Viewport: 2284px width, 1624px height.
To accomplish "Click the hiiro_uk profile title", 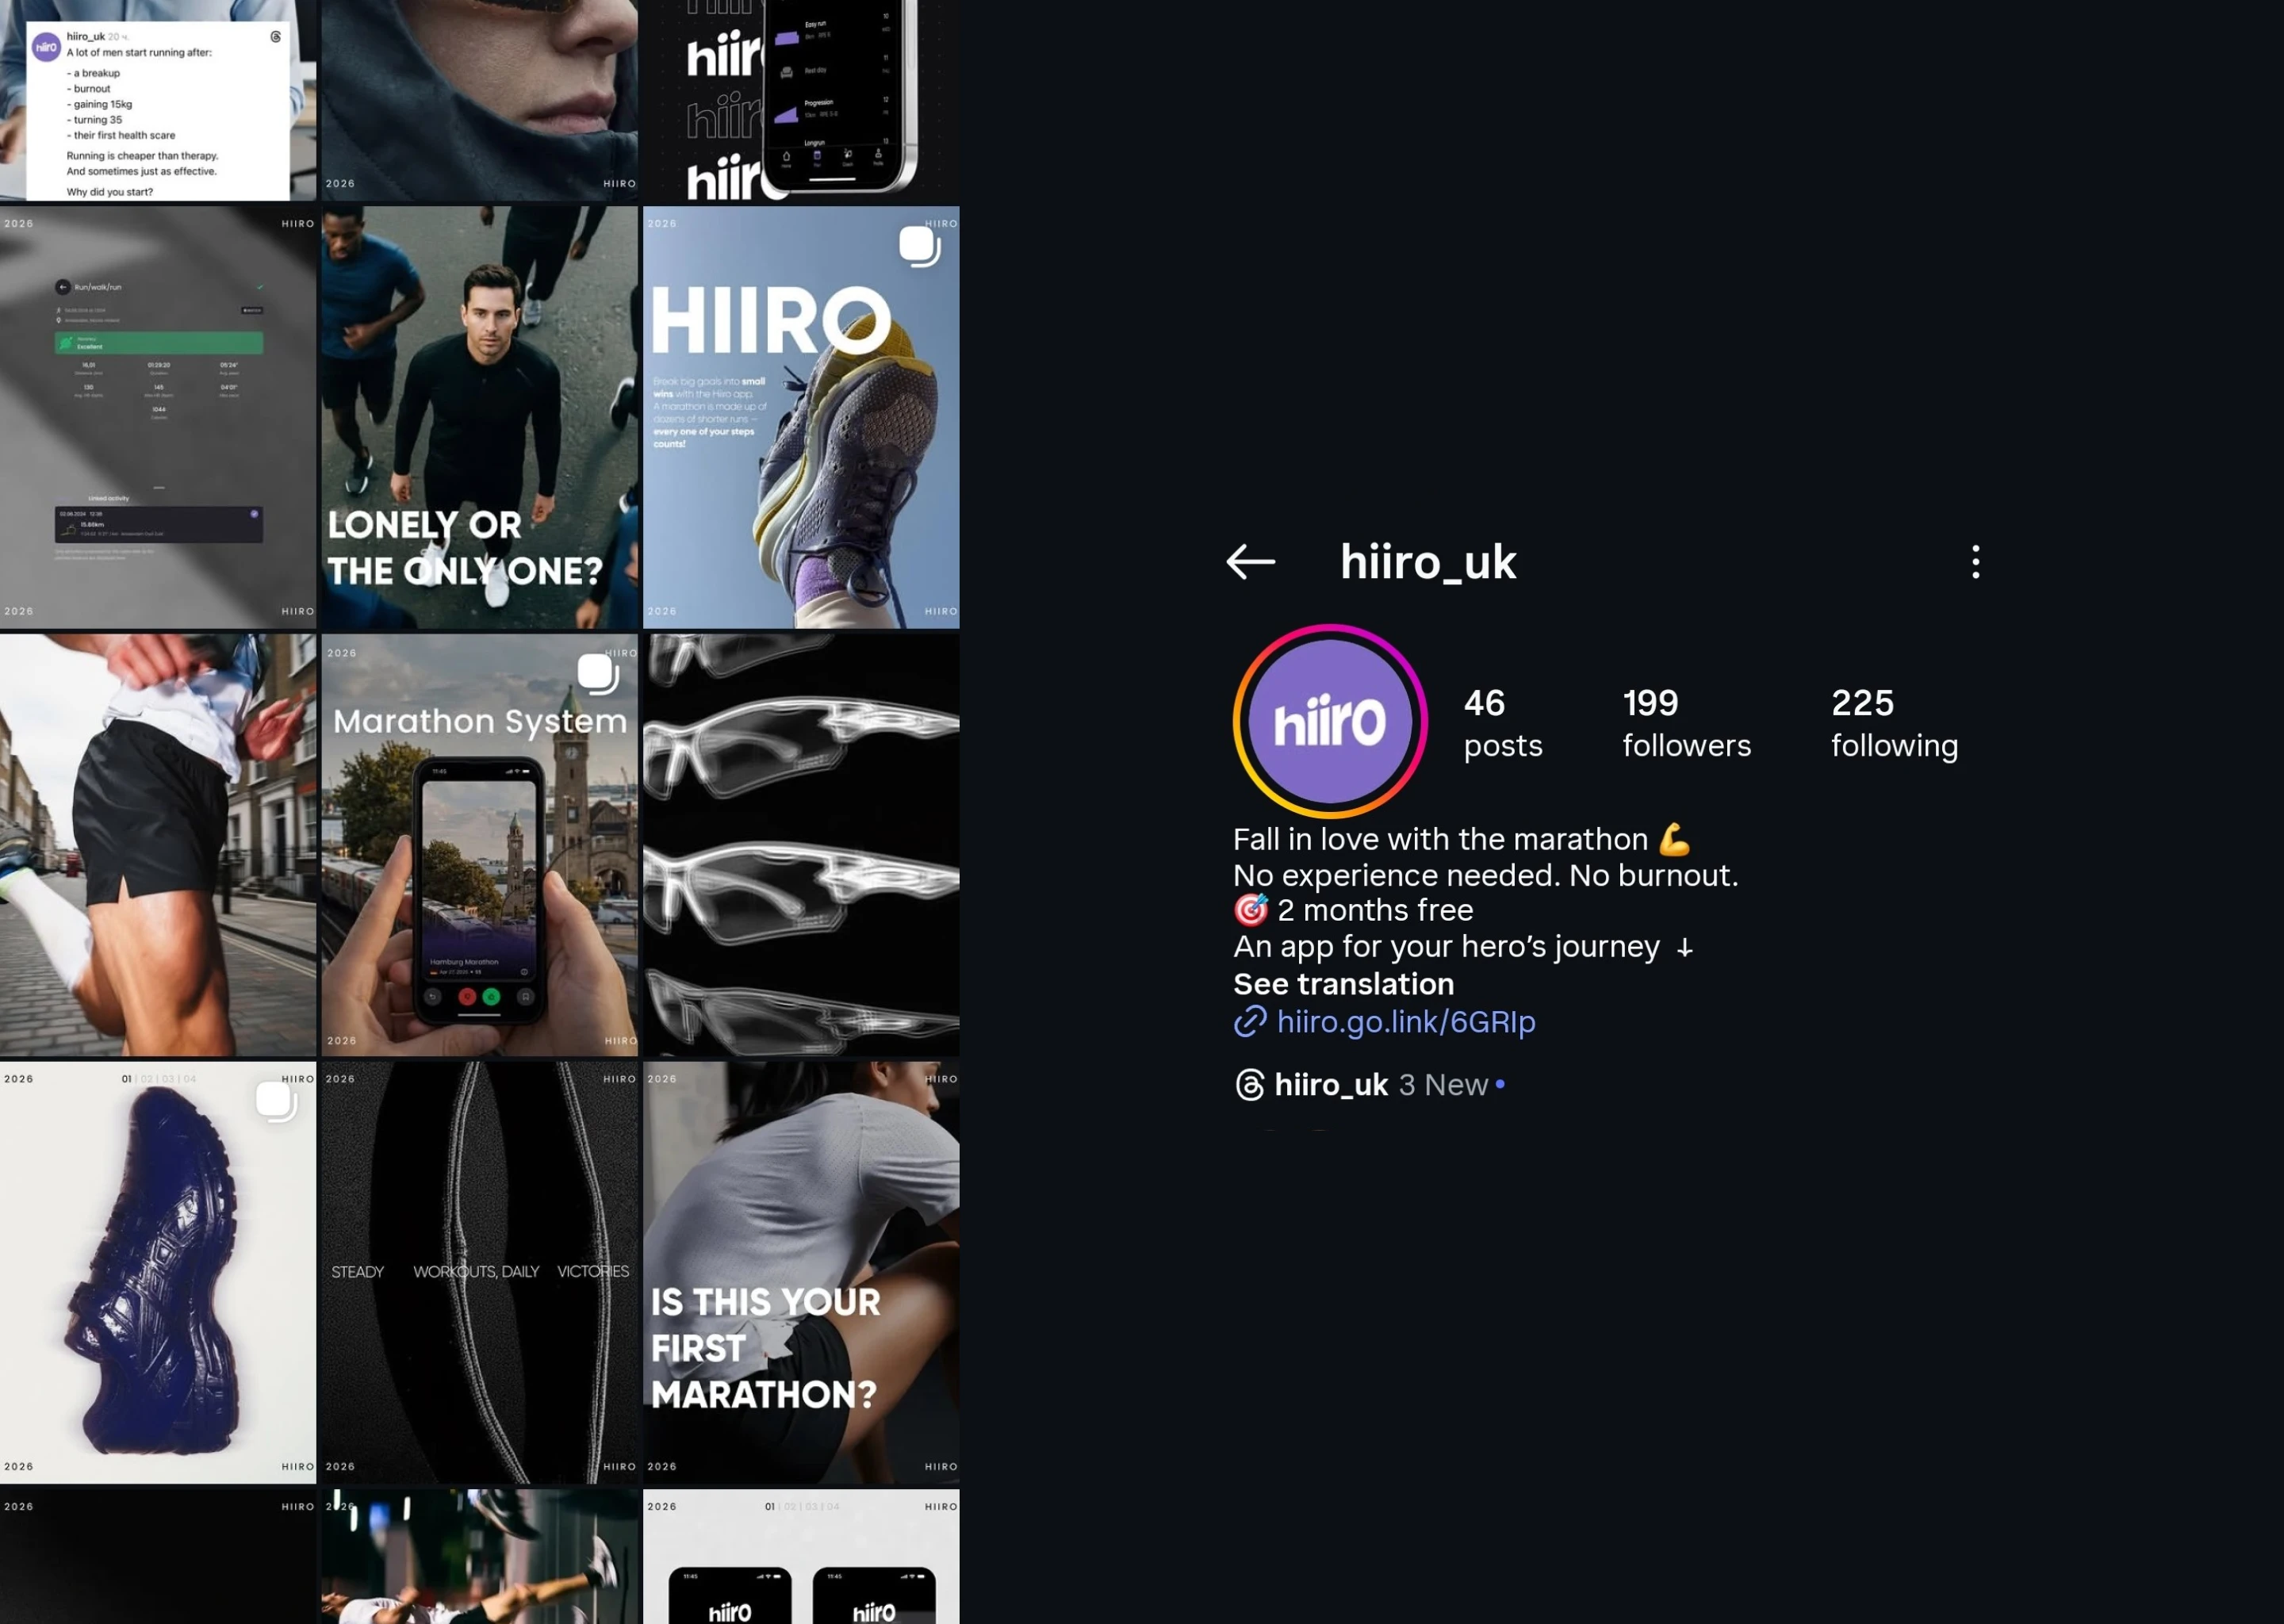I will coord(1428,562).
